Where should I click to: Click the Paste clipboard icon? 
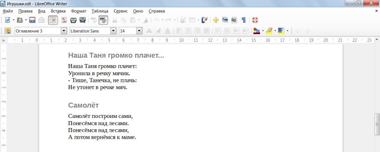pos(133,20)
